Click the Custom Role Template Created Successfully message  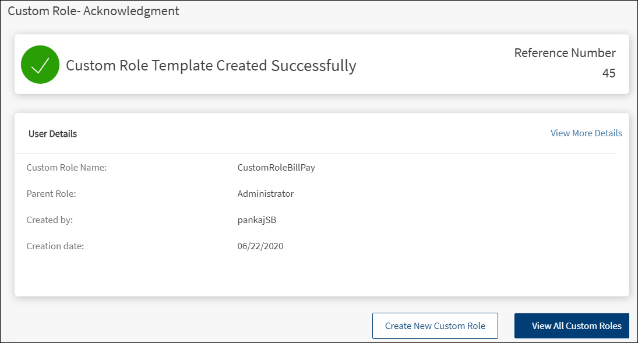pyautogui.click(x=211, y=65)
